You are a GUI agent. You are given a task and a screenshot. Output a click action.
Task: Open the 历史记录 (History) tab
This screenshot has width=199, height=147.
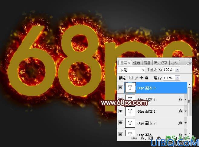pyautogui.click(x=161, y=63)
